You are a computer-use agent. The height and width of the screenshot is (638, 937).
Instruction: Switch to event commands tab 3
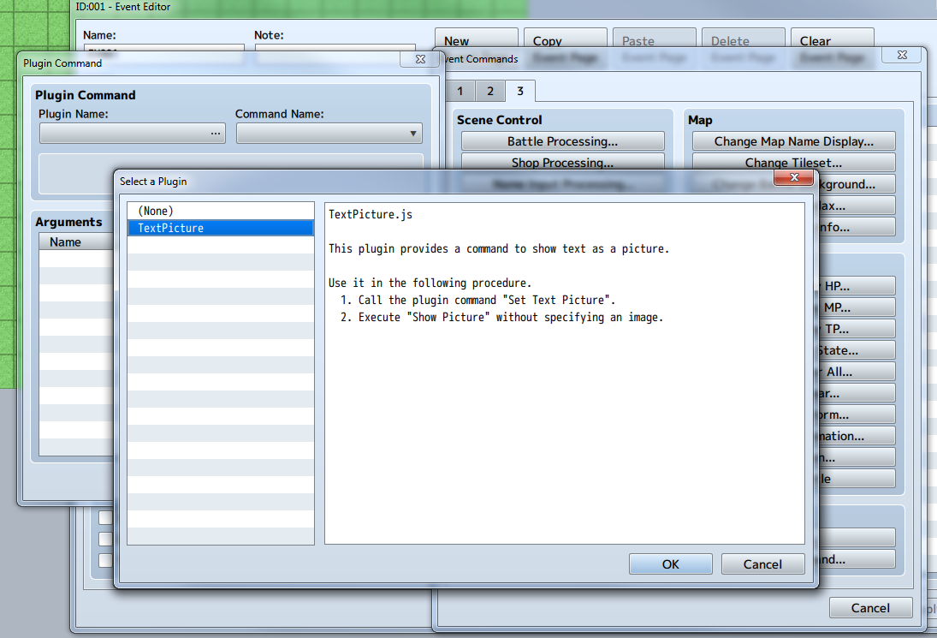[520, 90]
